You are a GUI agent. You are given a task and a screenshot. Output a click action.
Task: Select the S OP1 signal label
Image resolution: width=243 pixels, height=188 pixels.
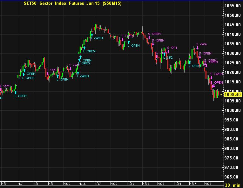pos(172,48)
